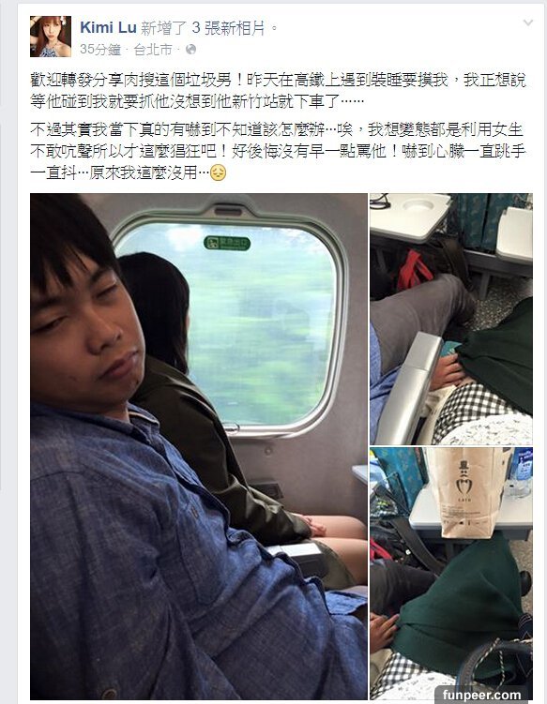Click the sad emoji in post text

219,172
